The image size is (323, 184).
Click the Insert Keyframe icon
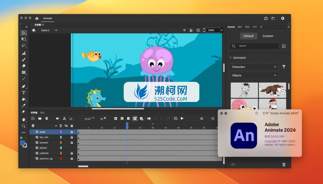pos(116,118)
